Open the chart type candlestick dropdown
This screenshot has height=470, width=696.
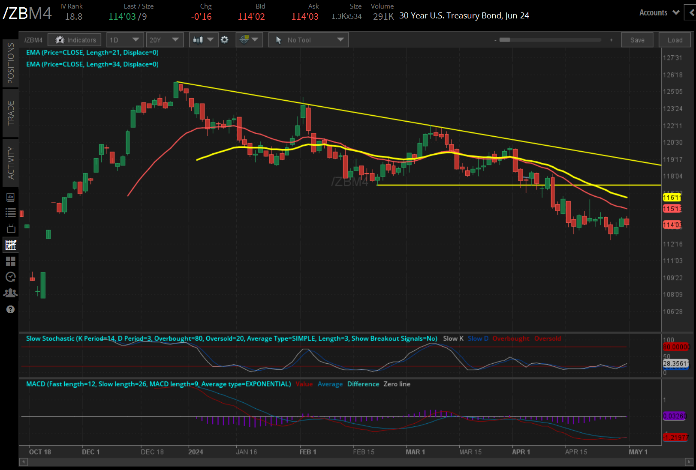tap(203, 40)
